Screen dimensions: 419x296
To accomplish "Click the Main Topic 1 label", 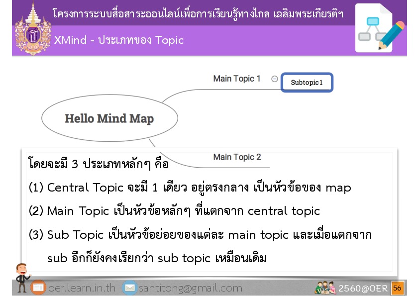I will pyautogui.click(x=237, y=79).
